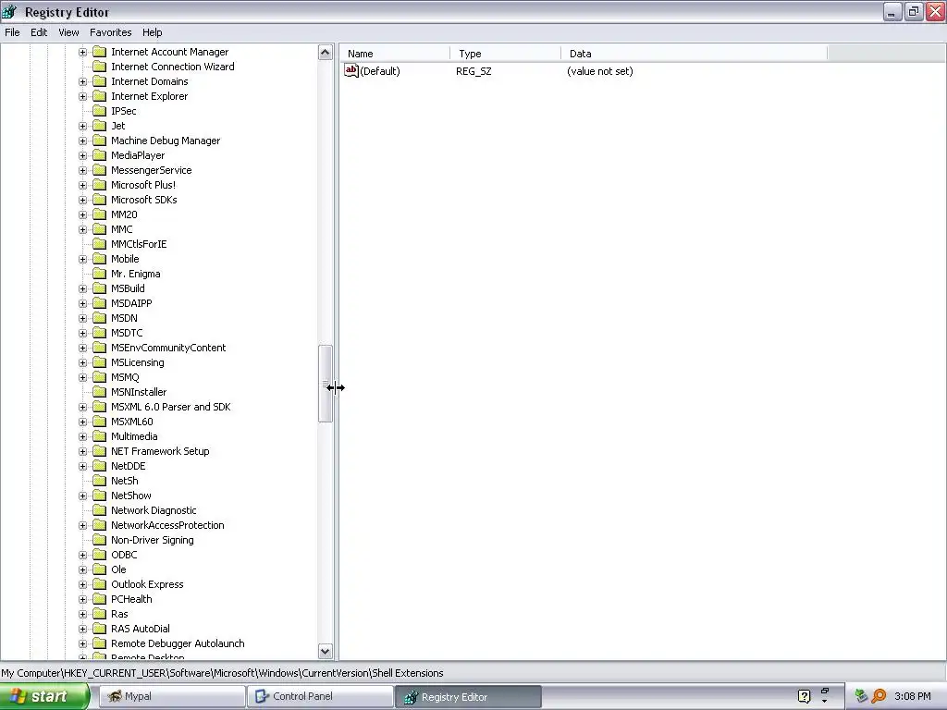
Task: Click the MMC folder icon
Action: pos(100,229)
